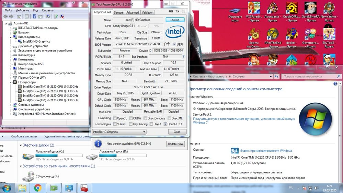The height and width of the screenshot is (193, 343).
Task: Open Справка menu in Device Manager
Action: pos(47,10)
